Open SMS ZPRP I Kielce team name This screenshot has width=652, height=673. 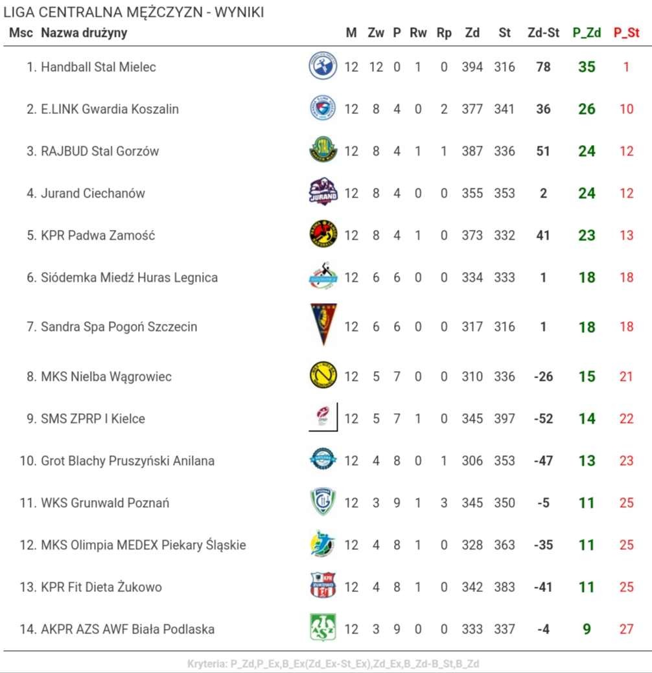[93, 418]
